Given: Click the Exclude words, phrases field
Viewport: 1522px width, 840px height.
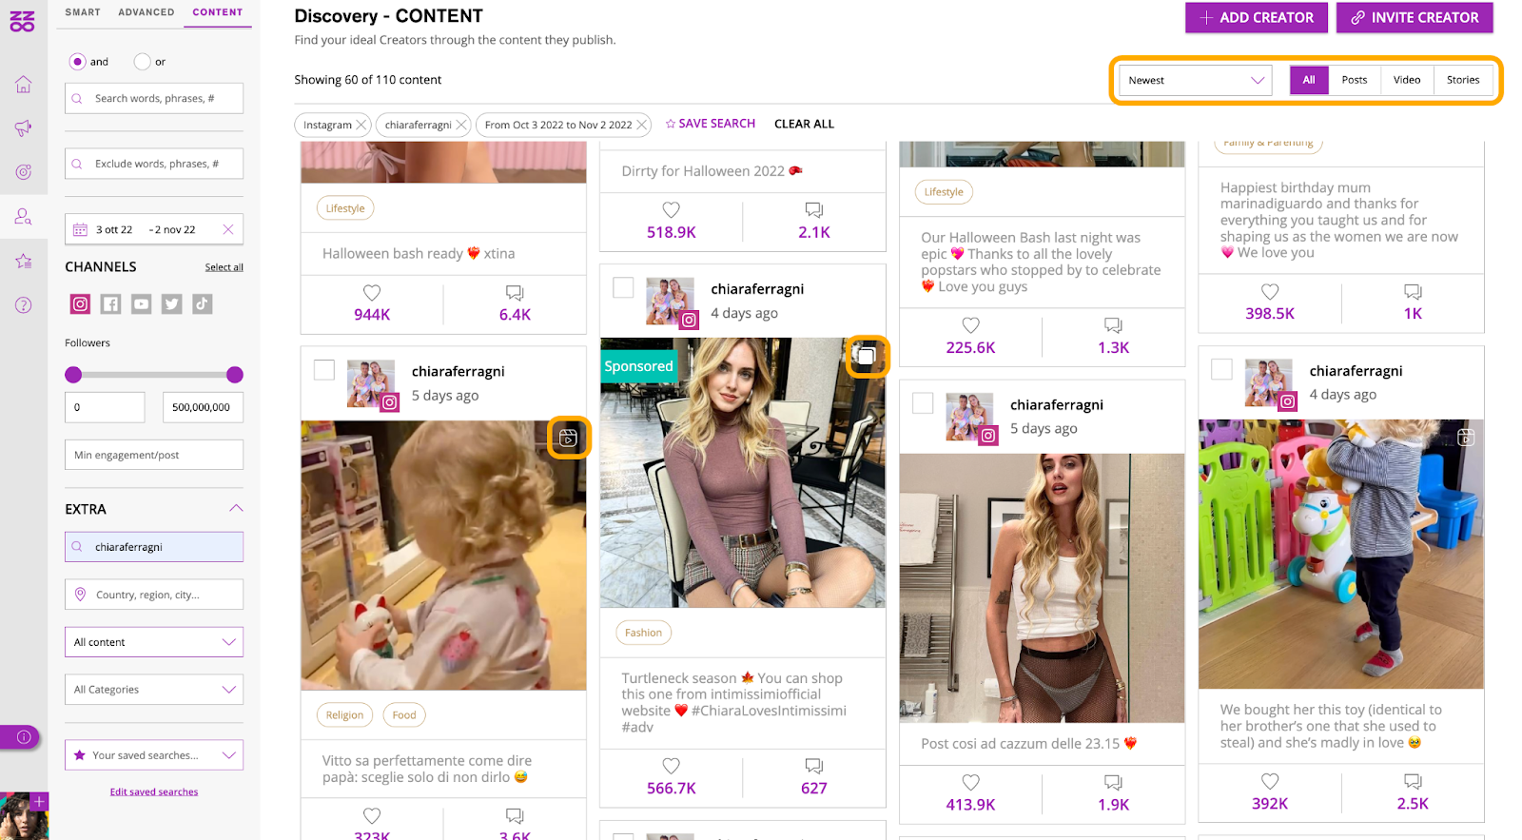Looking at the screenshot, I should (x=154, y=164).
